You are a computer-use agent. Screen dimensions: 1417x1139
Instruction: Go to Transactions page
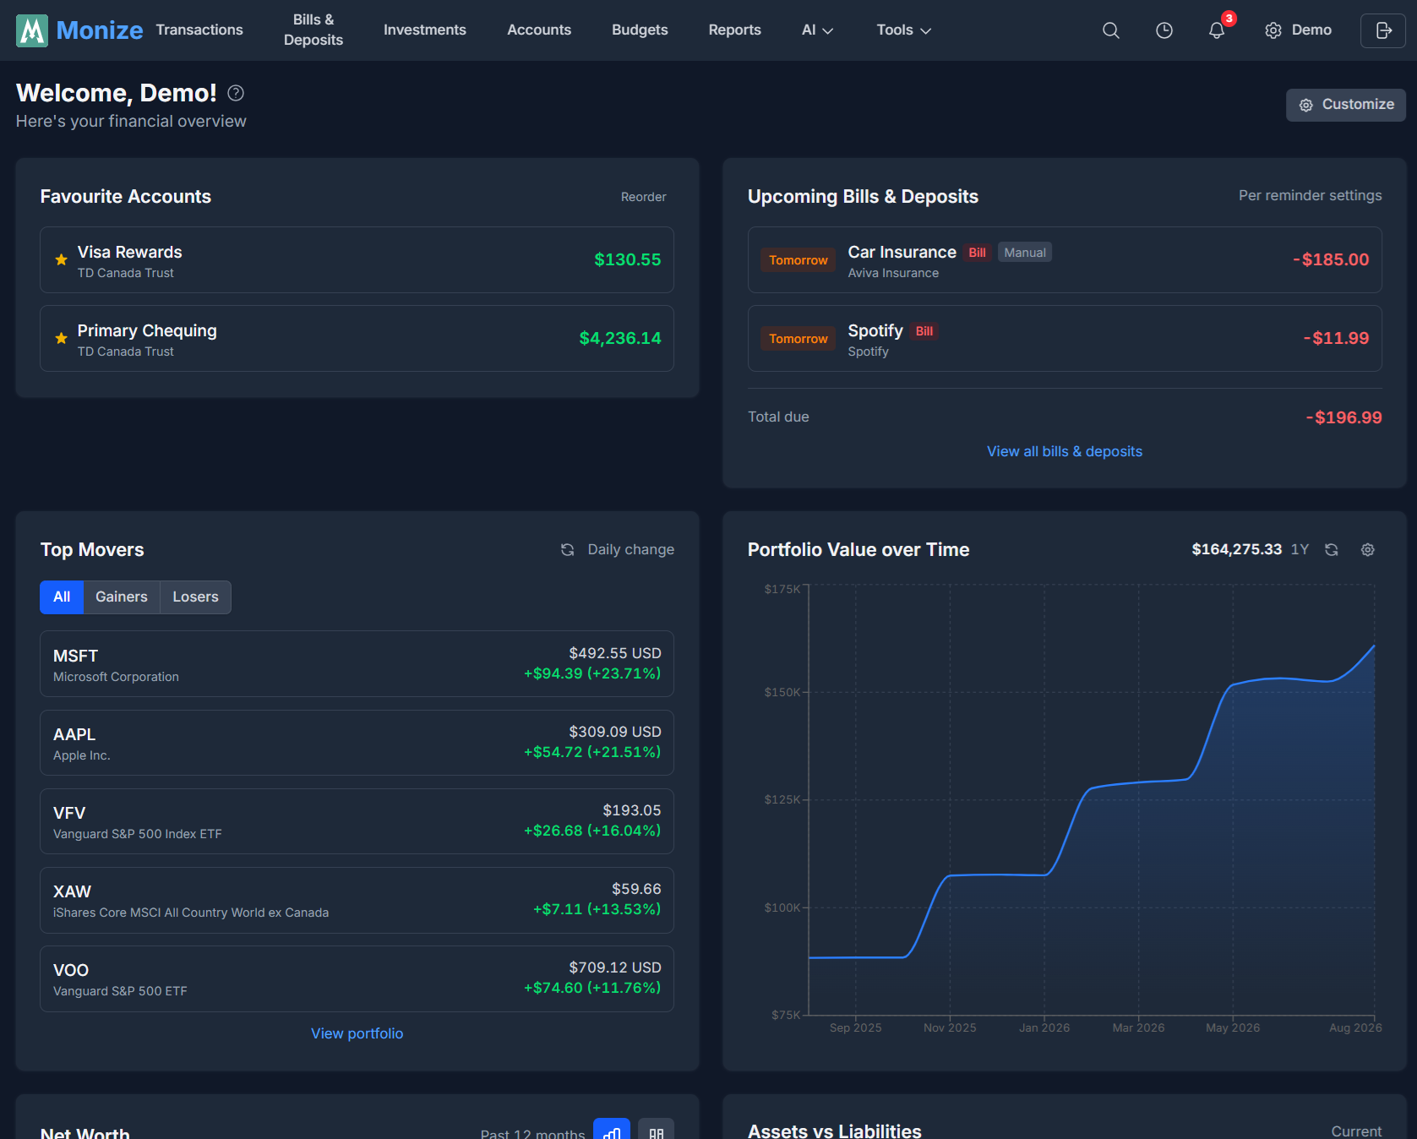pos(199,30)
